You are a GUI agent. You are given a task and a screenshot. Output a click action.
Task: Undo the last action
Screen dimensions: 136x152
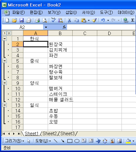(103, 20)
